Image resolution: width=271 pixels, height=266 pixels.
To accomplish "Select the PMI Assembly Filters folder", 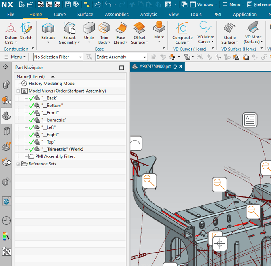I will (x=55, y=156).
